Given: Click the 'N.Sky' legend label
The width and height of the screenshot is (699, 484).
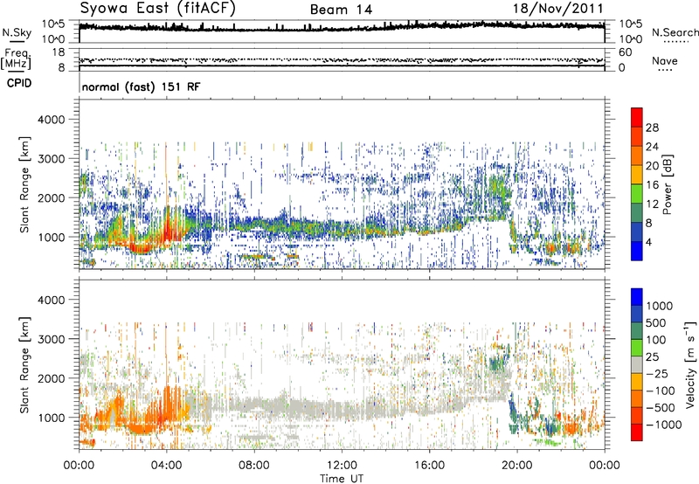Looking at the screenshot, I should pos(17,32).
